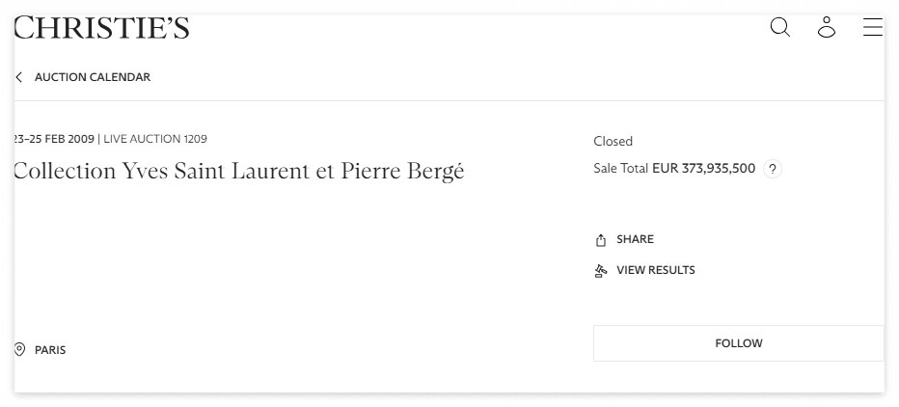Screen dimensions: 899x407
Task: Click the Sale Total label
Action: [x=620, y=168]
